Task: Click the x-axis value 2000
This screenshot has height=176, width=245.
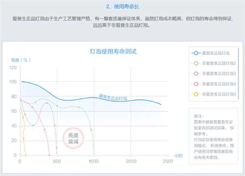Action: point(131,161)
